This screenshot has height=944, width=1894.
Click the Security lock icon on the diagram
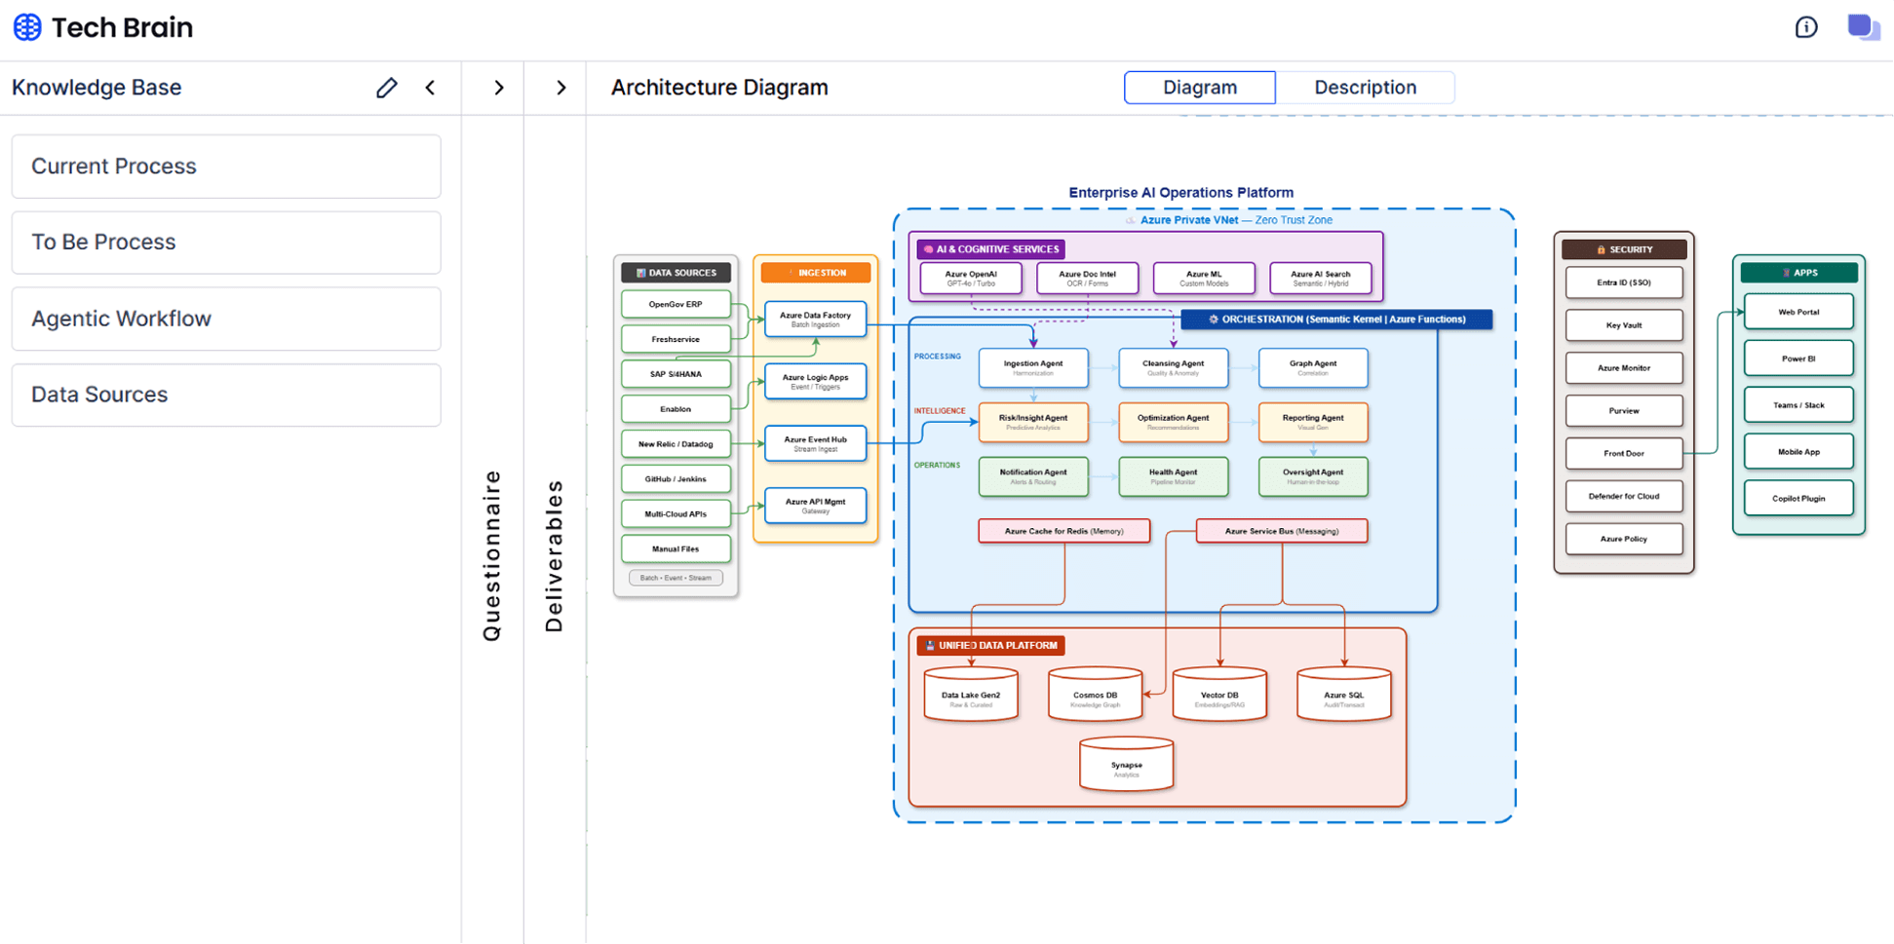click(x=1600, y=248)
